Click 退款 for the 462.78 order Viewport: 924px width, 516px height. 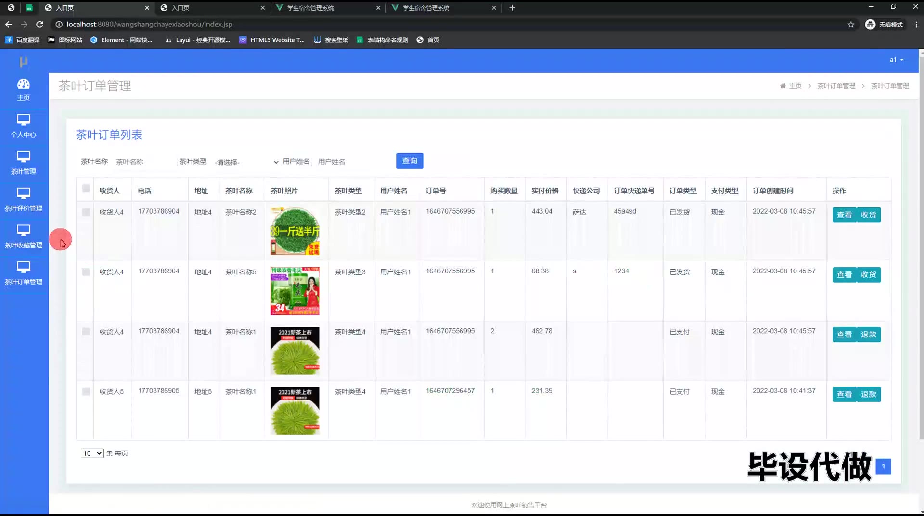(868, 335)
